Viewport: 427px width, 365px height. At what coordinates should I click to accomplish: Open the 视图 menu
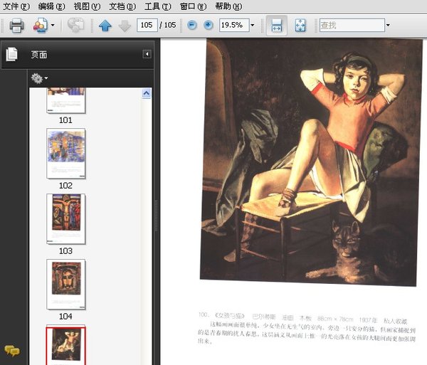coord(87,6)
